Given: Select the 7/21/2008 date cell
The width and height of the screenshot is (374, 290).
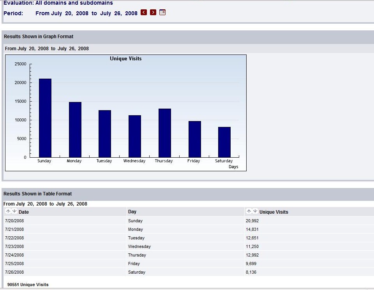Looking at the screenshot, I should tap(14, 229).
